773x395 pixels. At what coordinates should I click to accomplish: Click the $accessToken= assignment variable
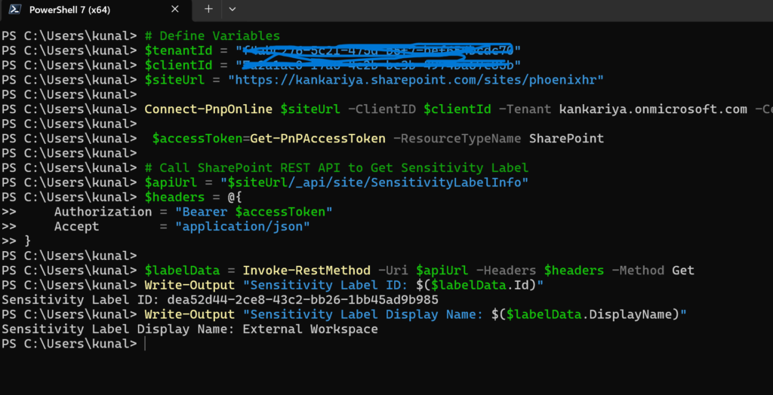point(197,139)
